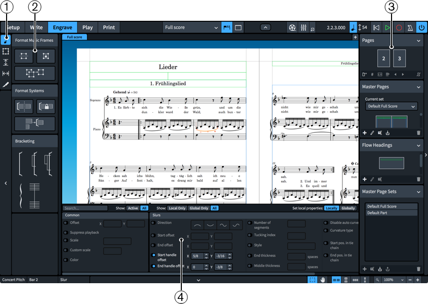Set local properties to Globally
This screenshot has height=304, width=428.
348,208
